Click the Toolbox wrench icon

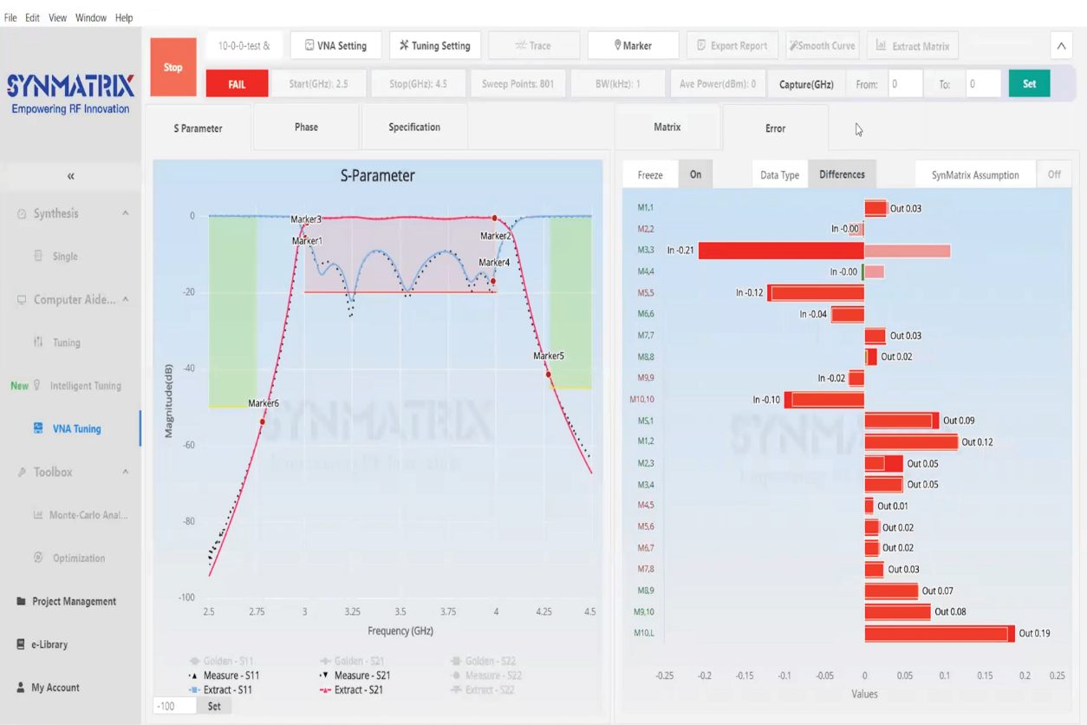[22, 472]
